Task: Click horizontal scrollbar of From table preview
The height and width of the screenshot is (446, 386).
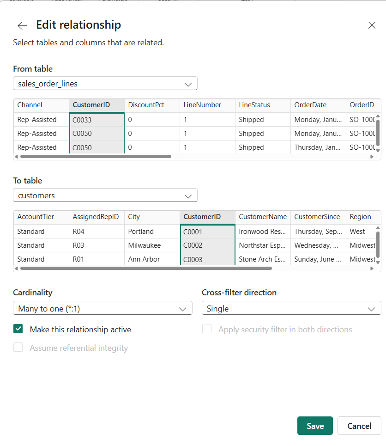Action: (x=96, y=156)
